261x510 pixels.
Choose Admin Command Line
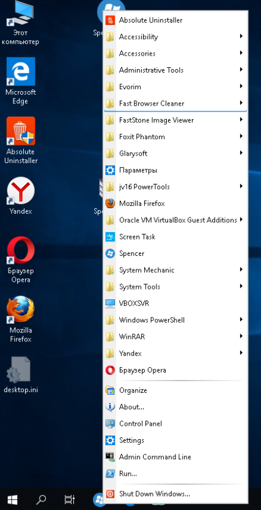coord(175,457)
